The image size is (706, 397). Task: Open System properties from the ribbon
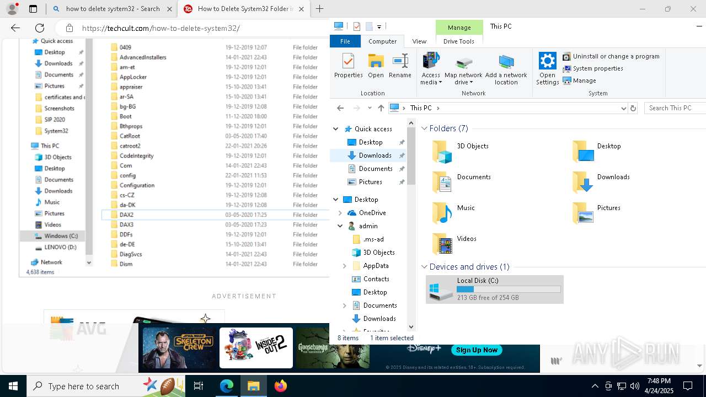[x=593, y=68]
